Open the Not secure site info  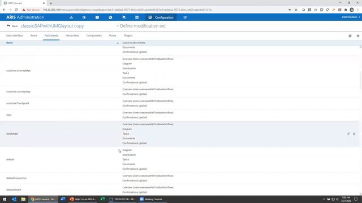pos(31,10)
